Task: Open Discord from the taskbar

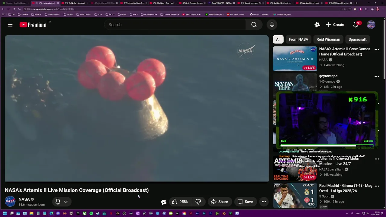Action: 58,213
